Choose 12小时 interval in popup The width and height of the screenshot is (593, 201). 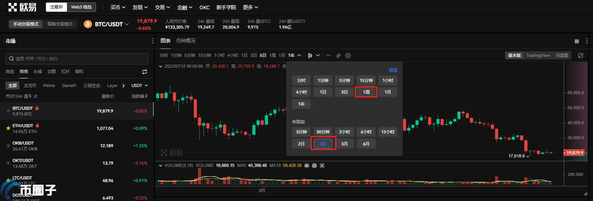coord(387,132)
